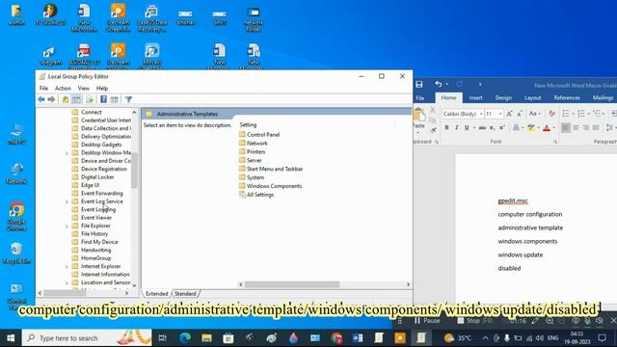Apply Italic formatting in Word
617x347 pixels.
456,127
